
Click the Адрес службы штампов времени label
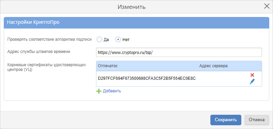click(39, 52)
